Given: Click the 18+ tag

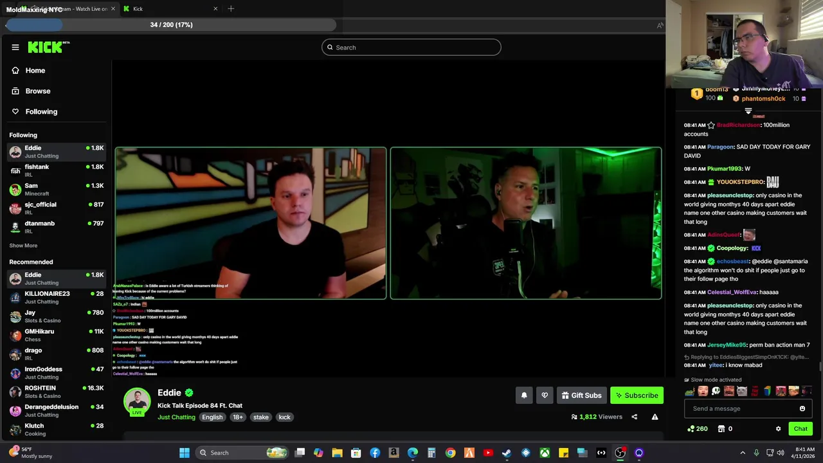Looking at the screenshot, I should tap(238, 417).
